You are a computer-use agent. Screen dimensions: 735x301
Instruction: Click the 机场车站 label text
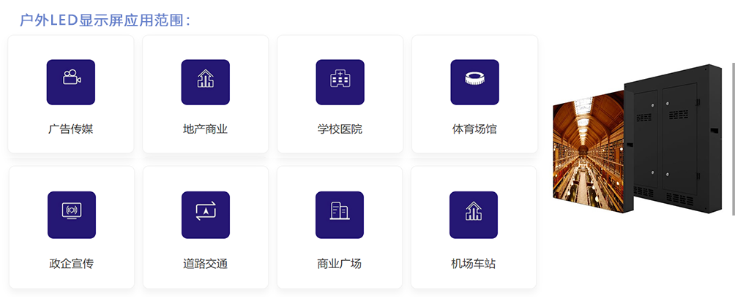[474, 263]
